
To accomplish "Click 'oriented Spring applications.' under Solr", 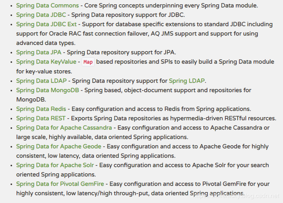I will 56,175.
